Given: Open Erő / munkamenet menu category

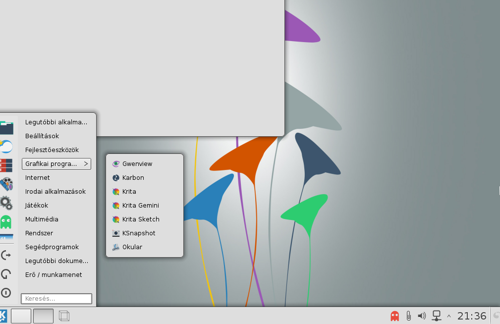Looking at the screenshot, I should pyautogui.click(x=56, y=275).
